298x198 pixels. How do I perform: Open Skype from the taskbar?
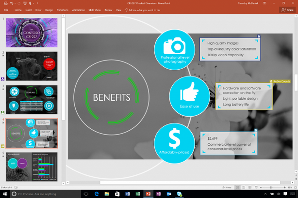pos(180,194)
